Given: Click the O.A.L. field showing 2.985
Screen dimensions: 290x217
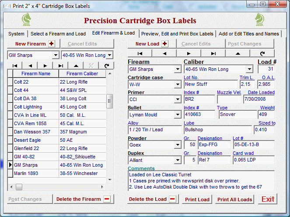Looking at the screenshot, I should click(266, 84).
